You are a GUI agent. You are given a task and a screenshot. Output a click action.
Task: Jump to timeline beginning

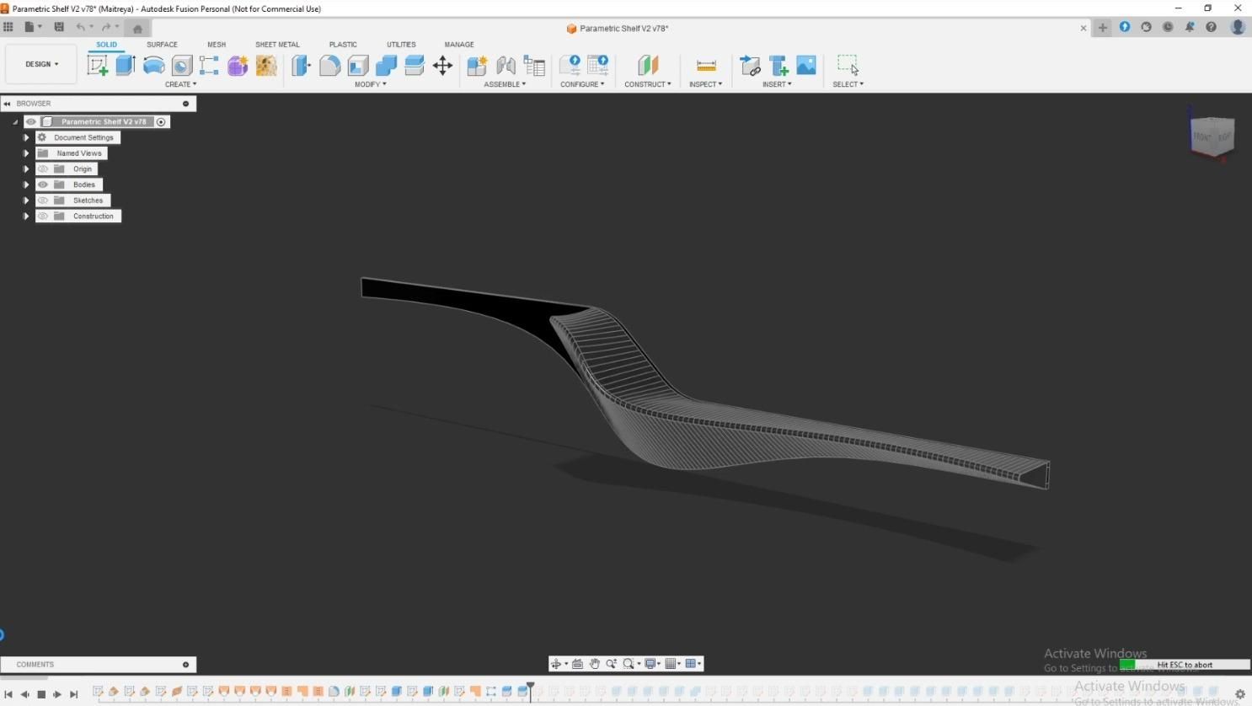click(x=8, y=694)
